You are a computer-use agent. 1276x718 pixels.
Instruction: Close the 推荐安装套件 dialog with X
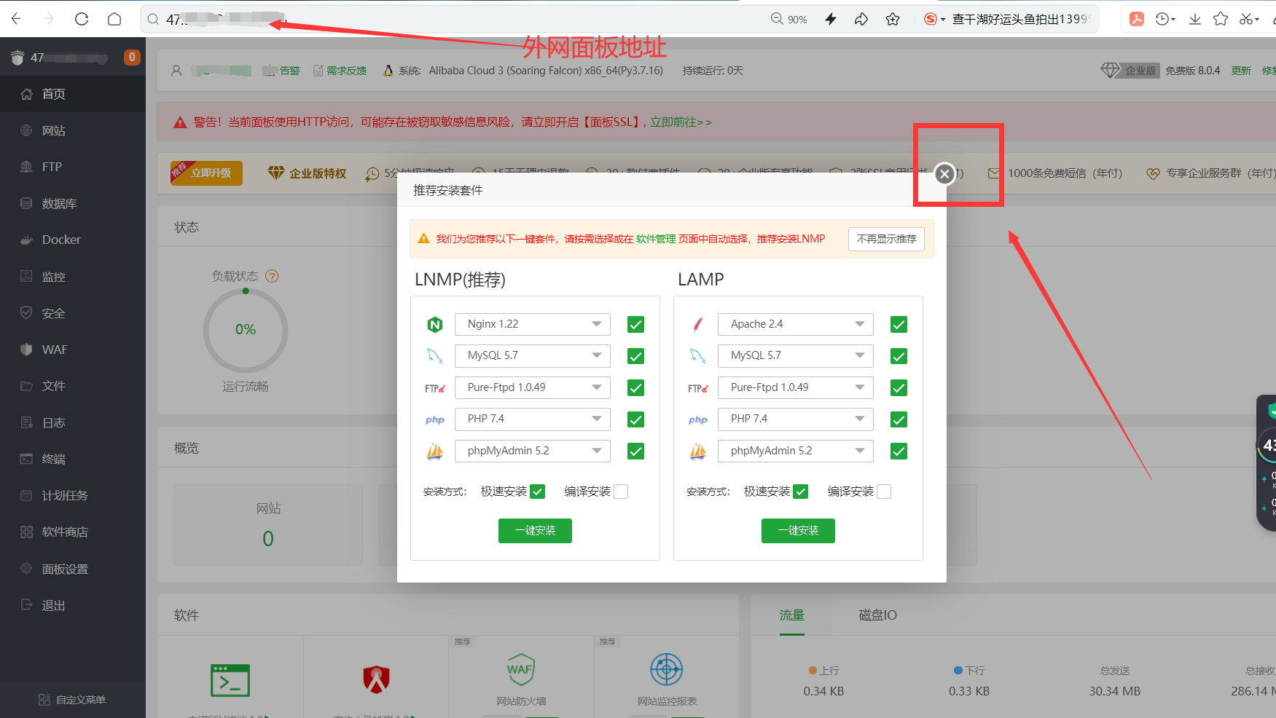coord(944,173)
